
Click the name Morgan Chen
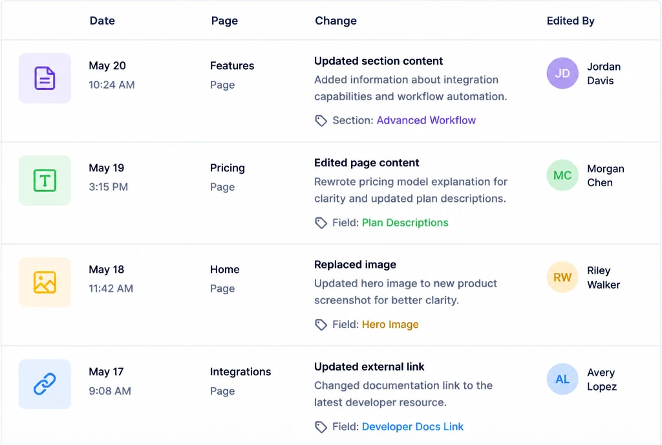click(x=605, y=176)
